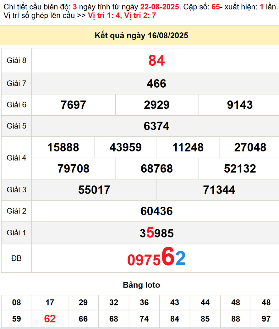Screen dimensions: 279x329
Task: Select the Giải 5 result 6374
Action: click(156, 126)
